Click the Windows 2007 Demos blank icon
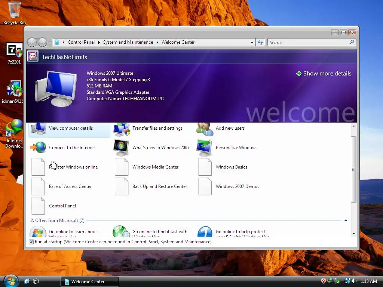The width and height of the screenshot is (383, 287). point(205,186)
